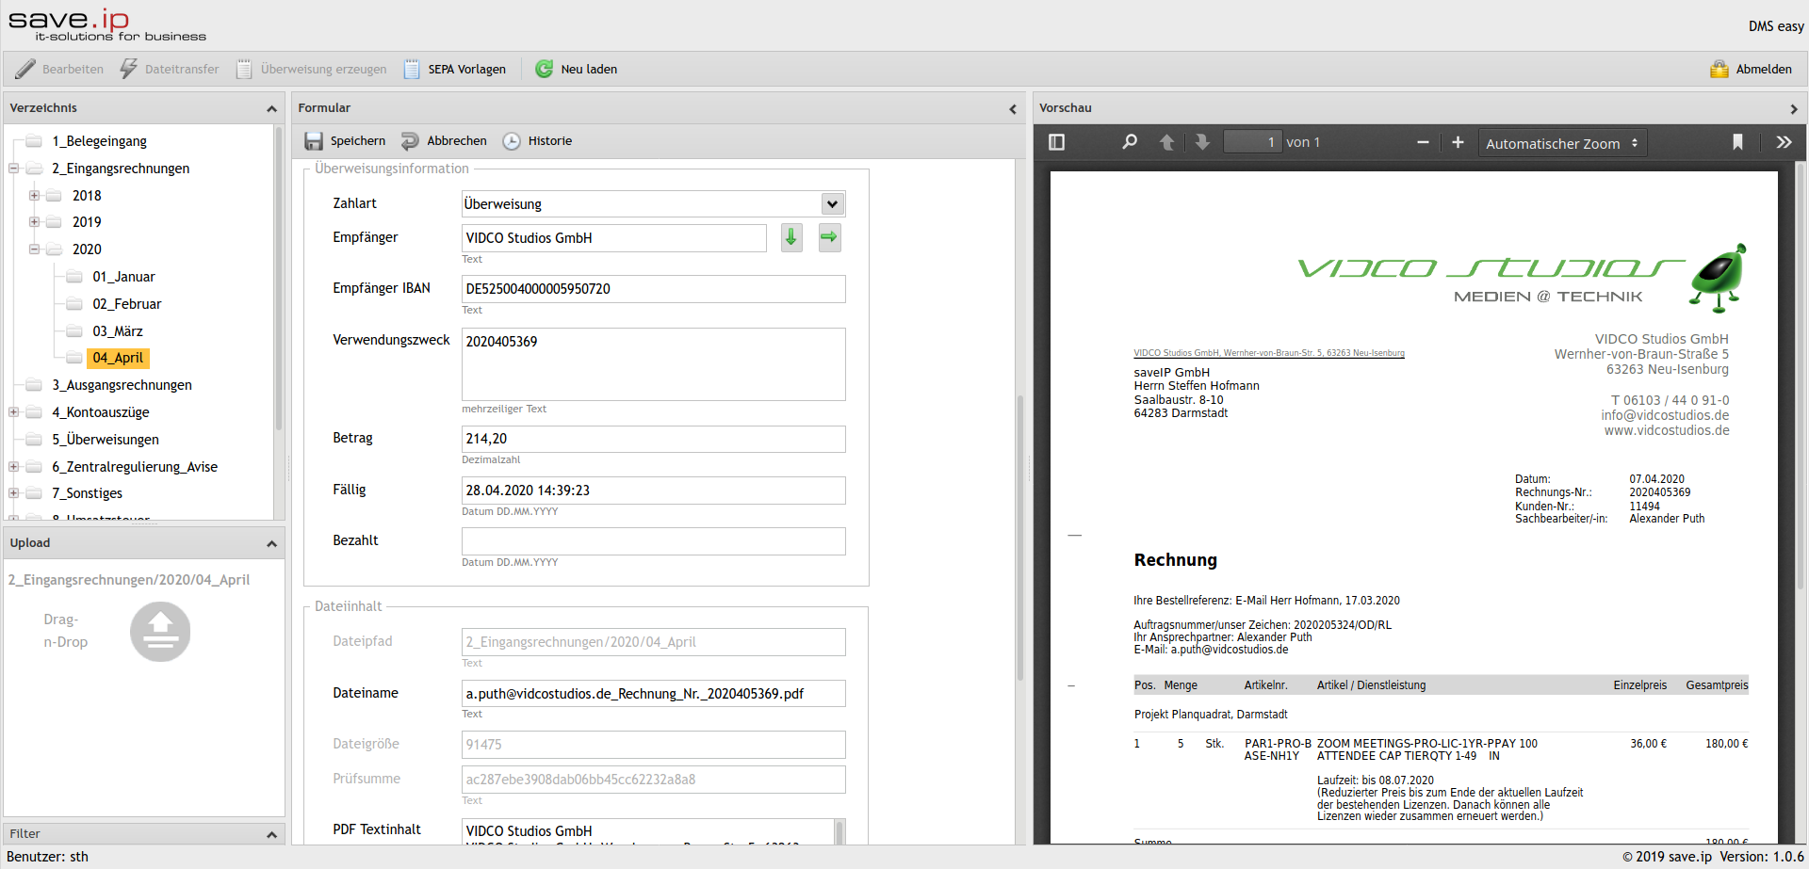Click Neu laden in the toolbar
This screenshot has height=869, width=1809.
[x=577, y=70]
